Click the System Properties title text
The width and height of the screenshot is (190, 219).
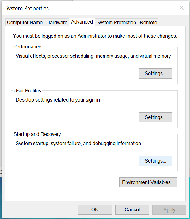coord(27,8)
